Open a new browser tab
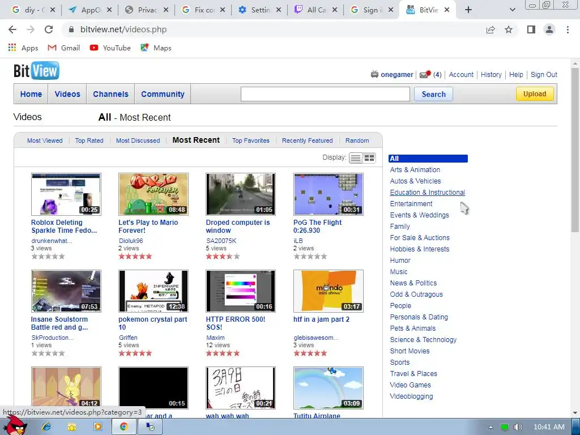Image resolution: width=580 pixels, height=435 pixels. [468, 10]
